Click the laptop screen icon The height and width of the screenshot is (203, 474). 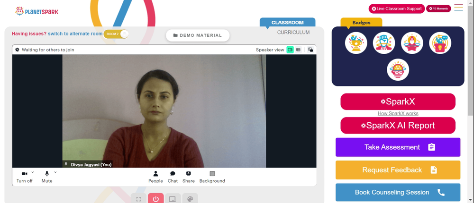pos(173,199)
